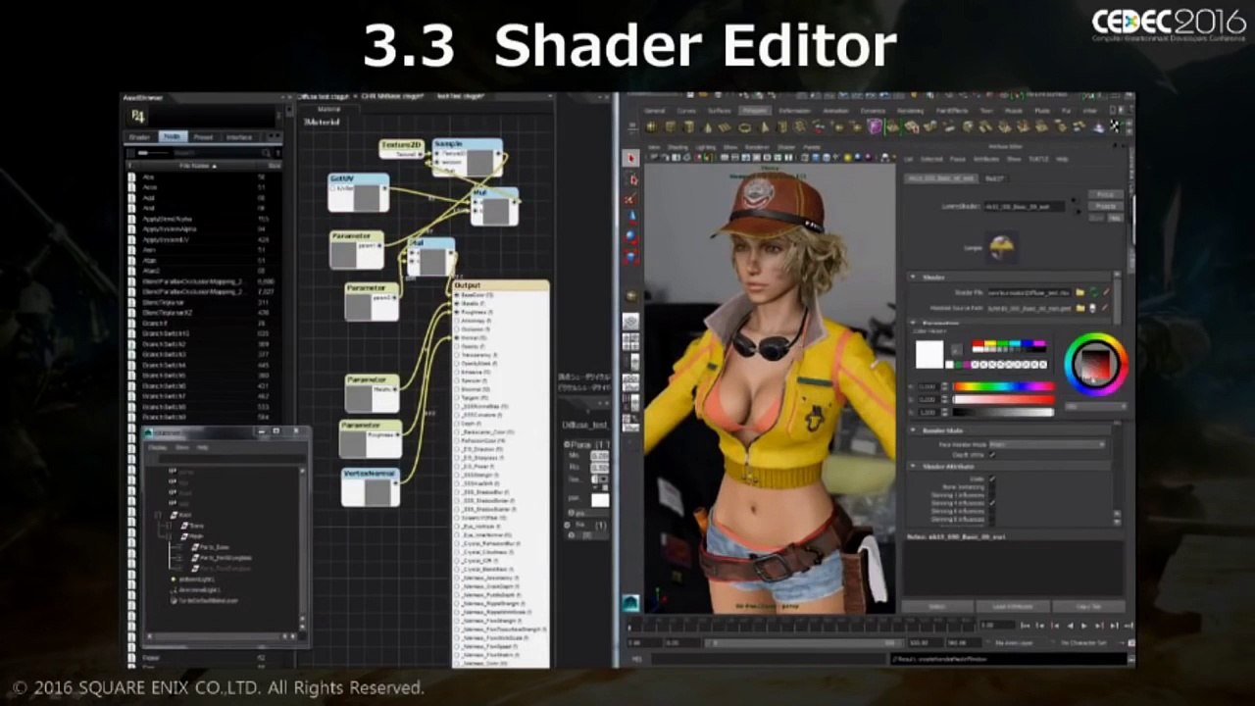The image size is (1255, 706).
Task: Jump to start of playback range
Action: tap(1025, 626)
